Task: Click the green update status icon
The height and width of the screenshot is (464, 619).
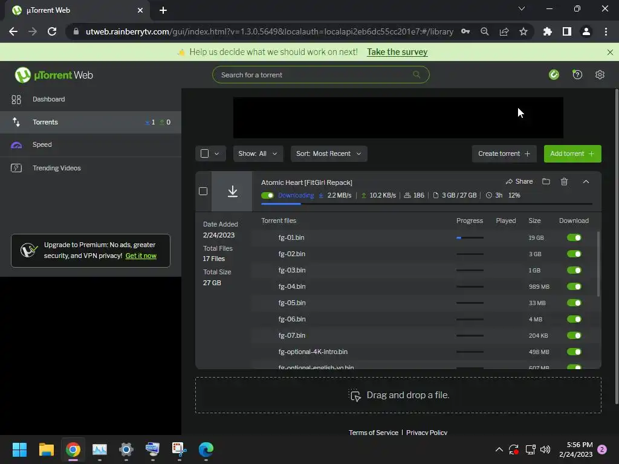Action: 554,74
